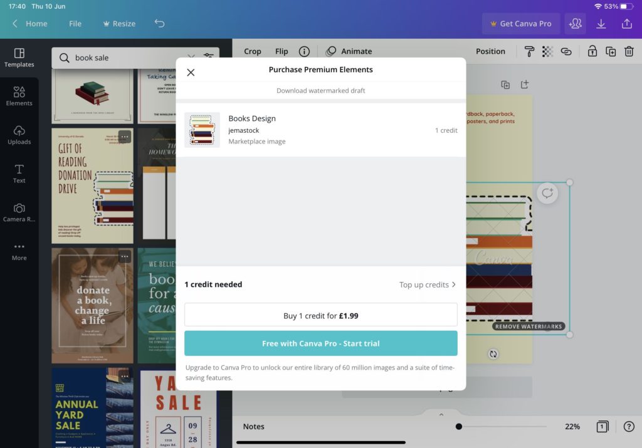This screenshot has width=642, height=448.
Task: Open the File menu
Action: [x=75, y=23]
